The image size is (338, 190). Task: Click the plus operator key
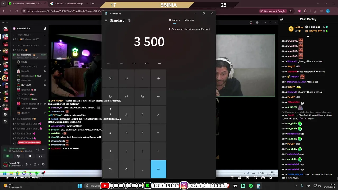[158, 151]
